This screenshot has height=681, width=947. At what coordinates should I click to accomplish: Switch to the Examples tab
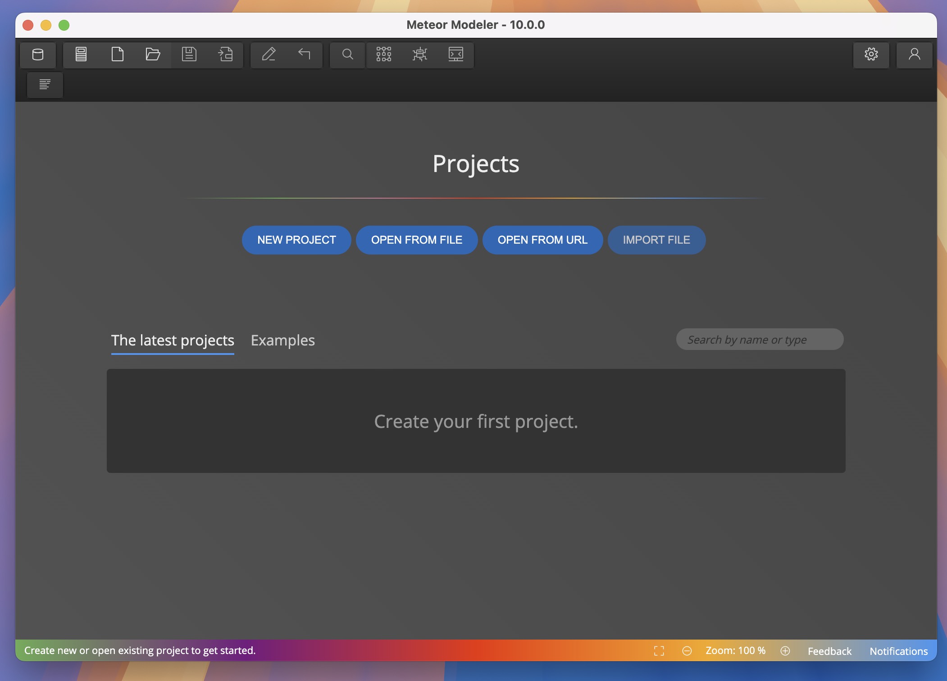[x=283, y=340]
